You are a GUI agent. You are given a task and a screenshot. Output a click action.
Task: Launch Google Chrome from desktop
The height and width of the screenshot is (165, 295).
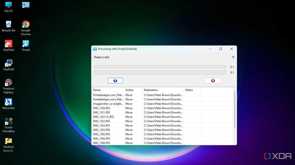26,28
